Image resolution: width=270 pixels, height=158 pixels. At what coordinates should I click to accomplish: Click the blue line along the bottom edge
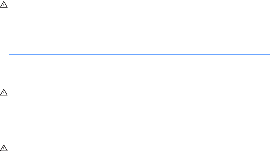(139, 158)
